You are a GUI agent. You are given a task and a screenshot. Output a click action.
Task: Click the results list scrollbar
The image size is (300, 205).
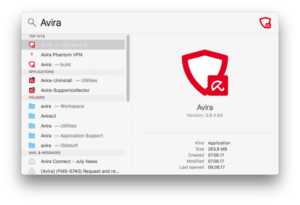(128, 68)
